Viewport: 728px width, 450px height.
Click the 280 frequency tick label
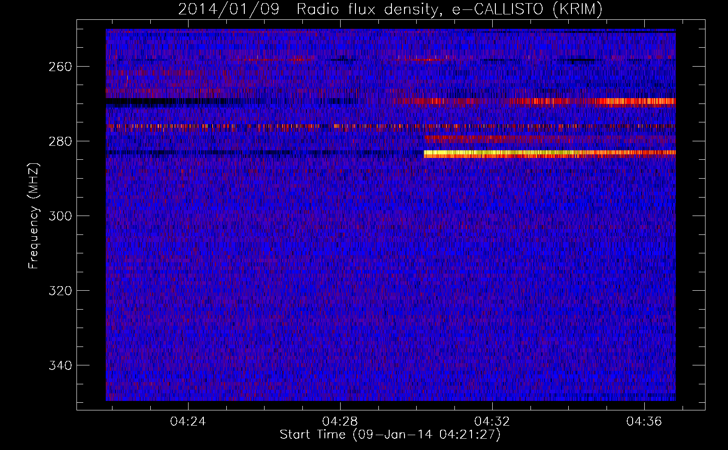[60, 141]
